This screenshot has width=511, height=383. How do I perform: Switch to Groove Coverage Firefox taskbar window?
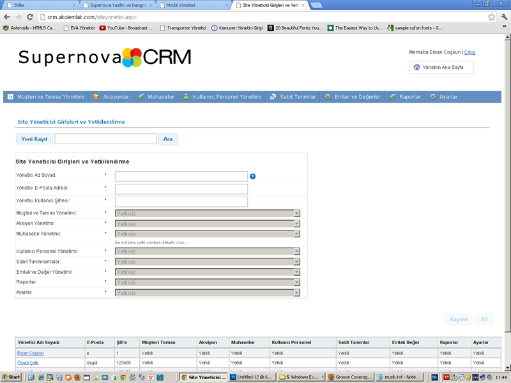tap(350, 377)
